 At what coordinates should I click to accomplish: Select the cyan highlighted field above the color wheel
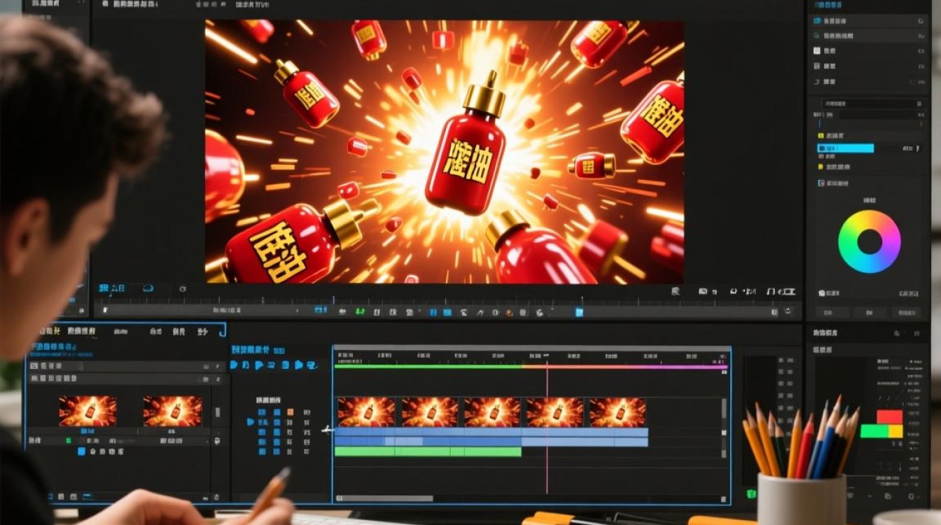point(845,148)
